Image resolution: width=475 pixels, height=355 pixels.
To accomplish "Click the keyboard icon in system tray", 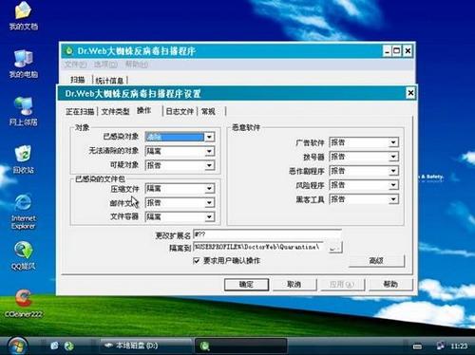I will 417,346.
